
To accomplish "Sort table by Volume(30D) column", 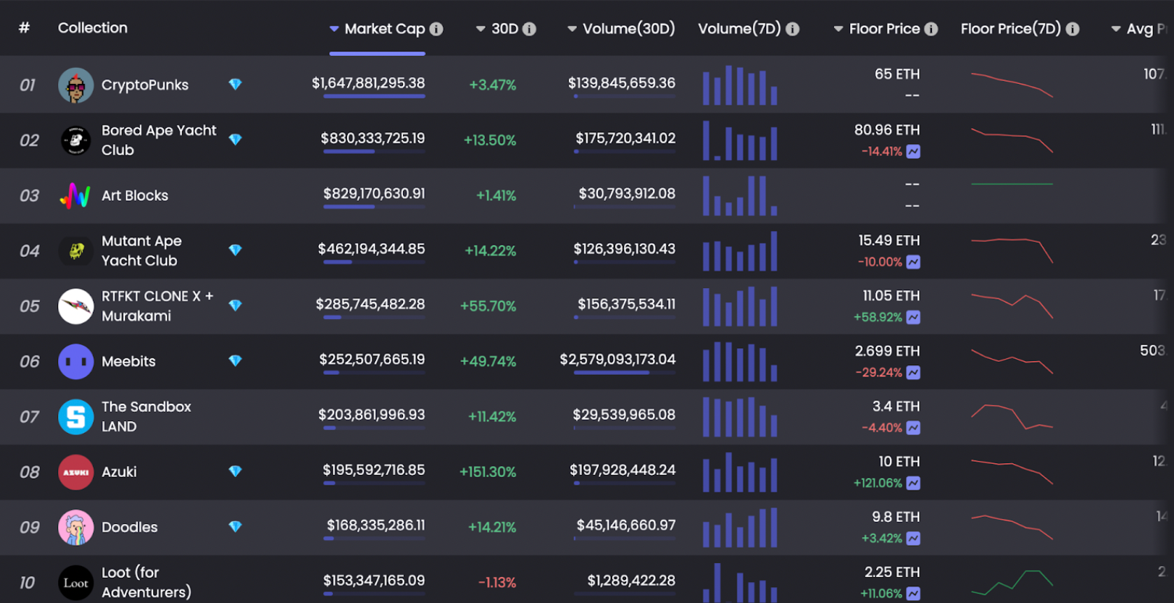I will [x=621, y=29].
